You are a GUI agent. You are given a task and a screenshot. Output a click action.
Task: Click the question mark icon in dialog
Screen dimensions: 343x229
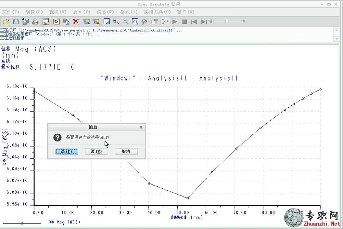pos(57,137)
